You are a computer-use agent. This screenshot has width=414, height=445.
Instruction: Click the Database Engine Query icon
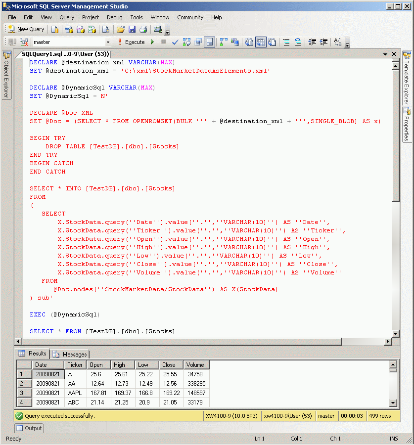click(55, 30)
